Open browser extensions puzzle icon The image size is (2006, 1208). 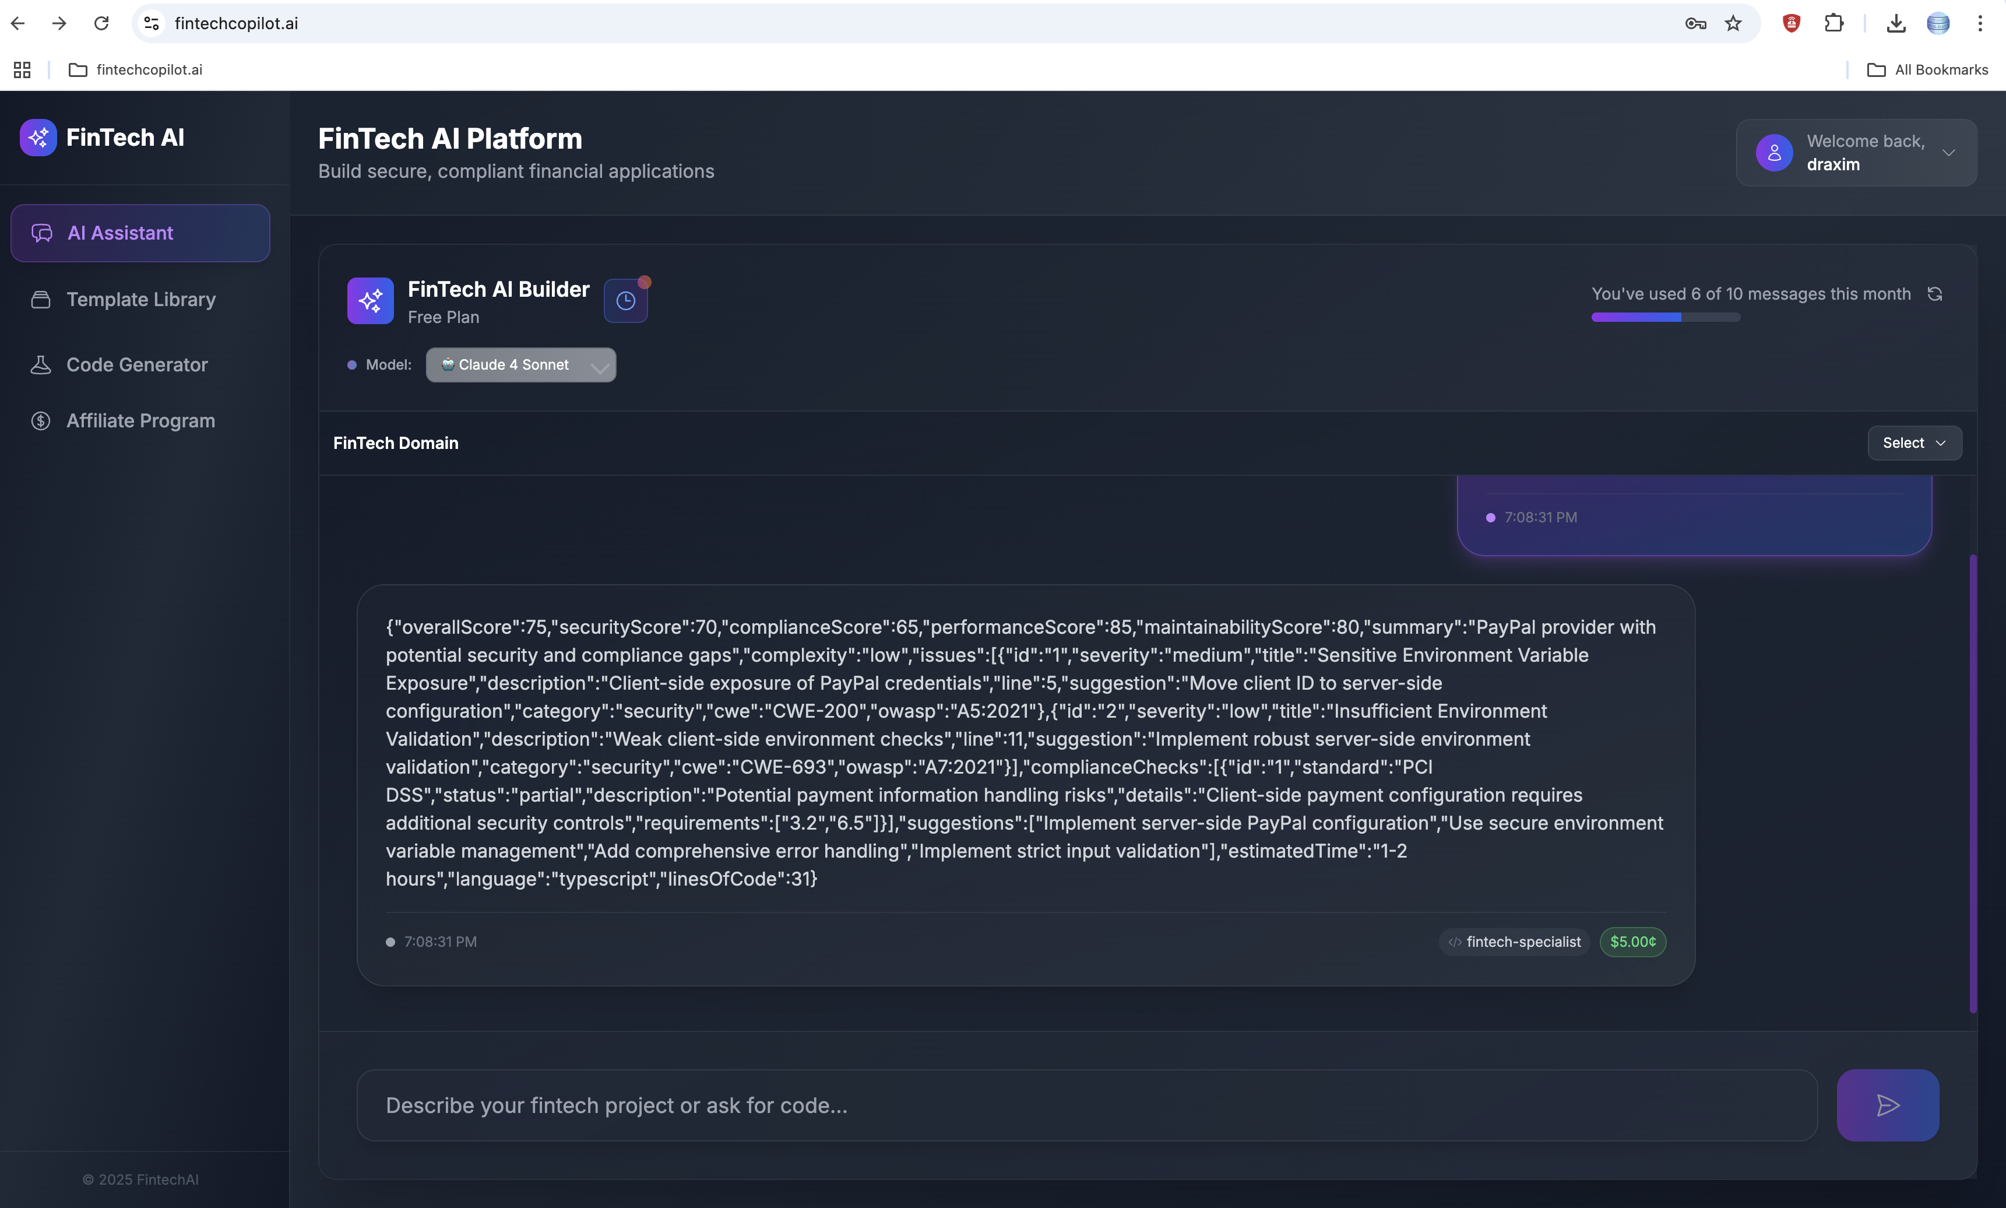[1833, 23]
